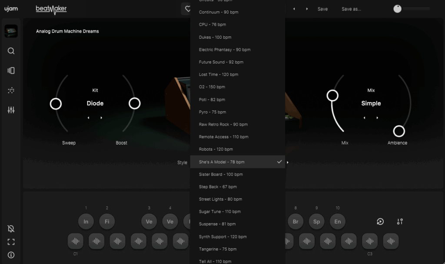The image size is (445, 264).
Task: Click the latch playback icon near pads
Action: point(380,221)
